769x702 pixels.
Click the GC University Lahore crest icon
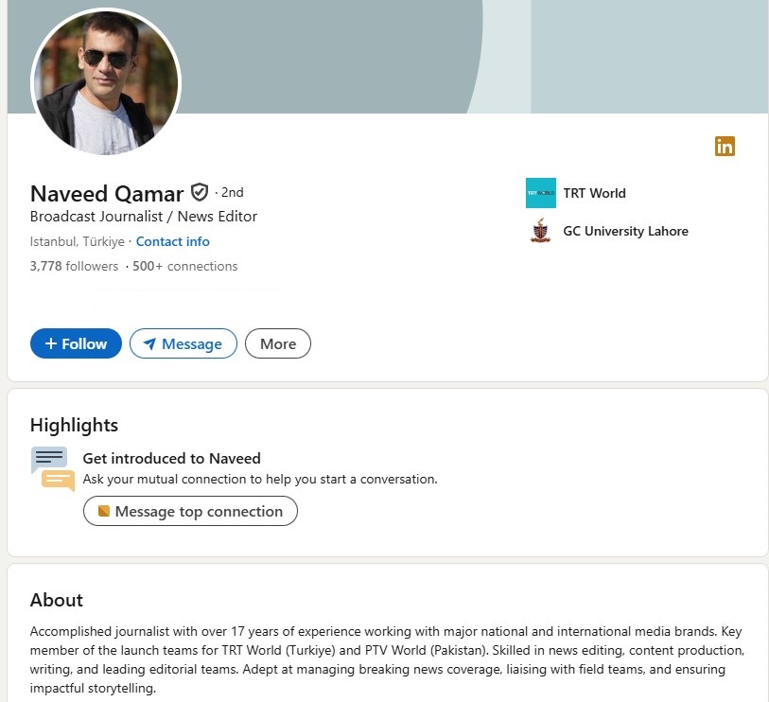pyautogui.click(x=541, y=231)
